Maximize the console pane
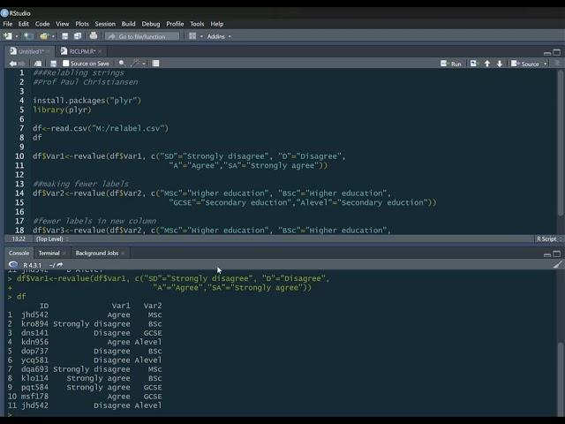The height and width of the screenshot is (424, 565). coord(557,254)
